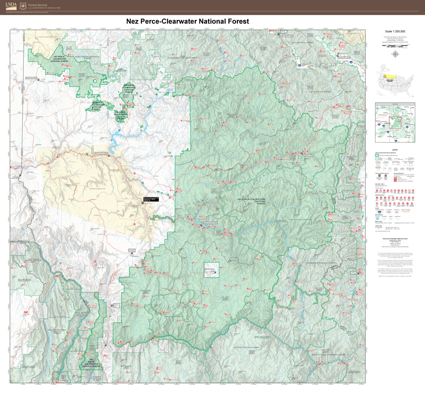Click the Mountain/Peak triangle legend symbol
Screen dimensions: 425x393
(x=379, y=229)
